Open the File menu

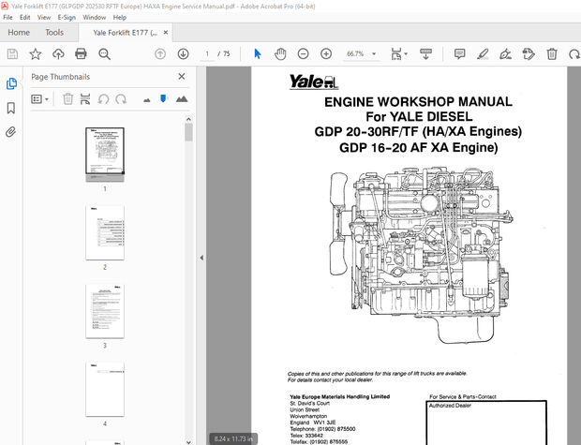point(7,18)
